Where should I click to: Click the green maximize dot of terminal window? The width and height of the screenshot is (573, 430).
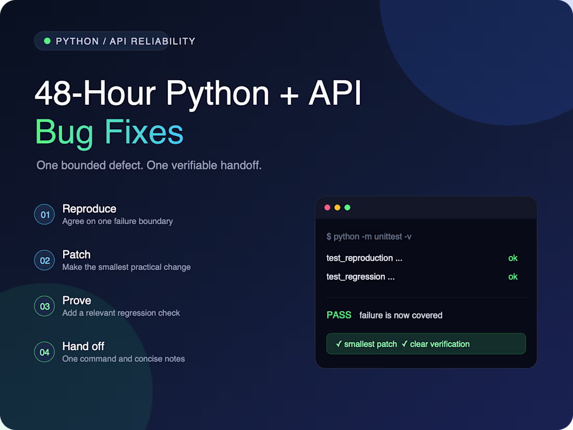click(347, 207)
